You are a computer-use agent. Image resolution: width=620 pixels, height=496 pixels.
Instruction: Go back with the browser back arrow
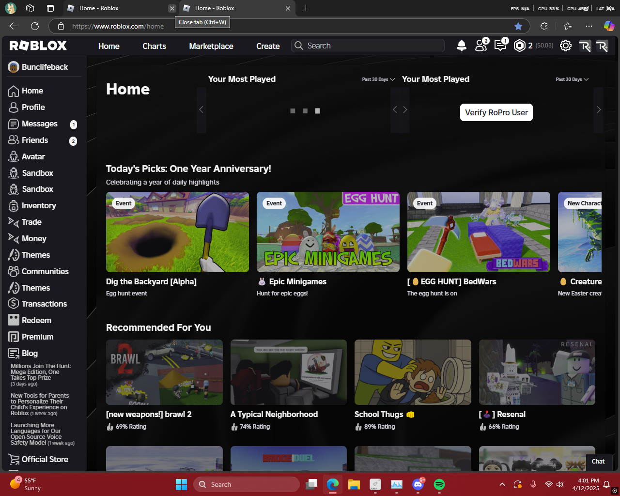click(x=14, y=26)
